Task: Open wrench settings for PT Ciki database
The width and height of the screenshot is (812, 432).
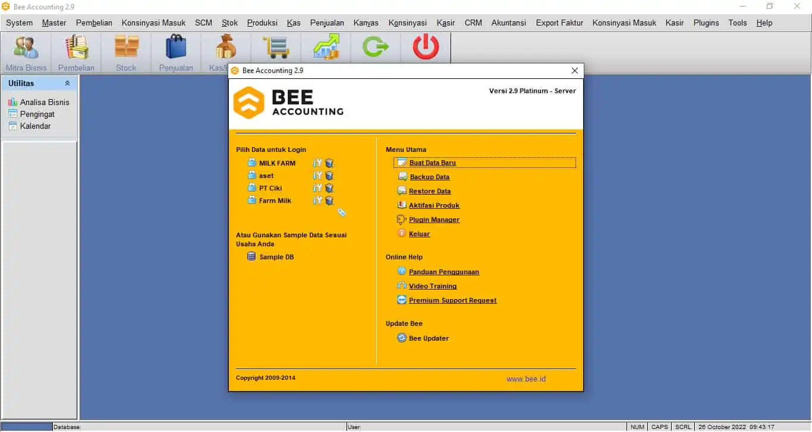Action: tap(317, 188)
